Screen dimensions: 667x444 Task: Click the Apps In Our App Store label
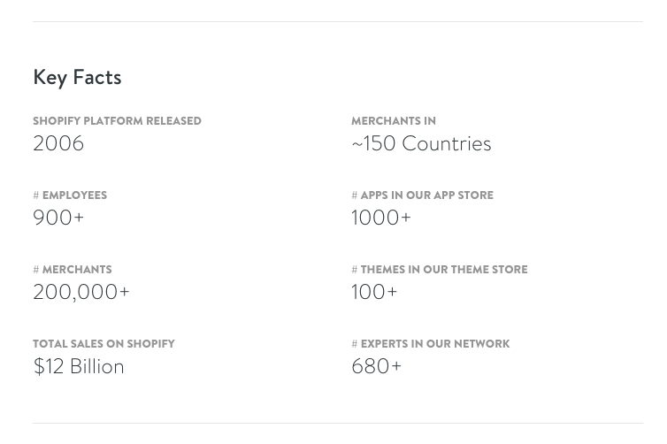coord(427,195)
